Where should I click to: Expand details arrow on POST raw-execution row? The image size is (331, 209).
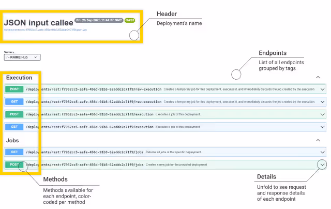point(322,89)
